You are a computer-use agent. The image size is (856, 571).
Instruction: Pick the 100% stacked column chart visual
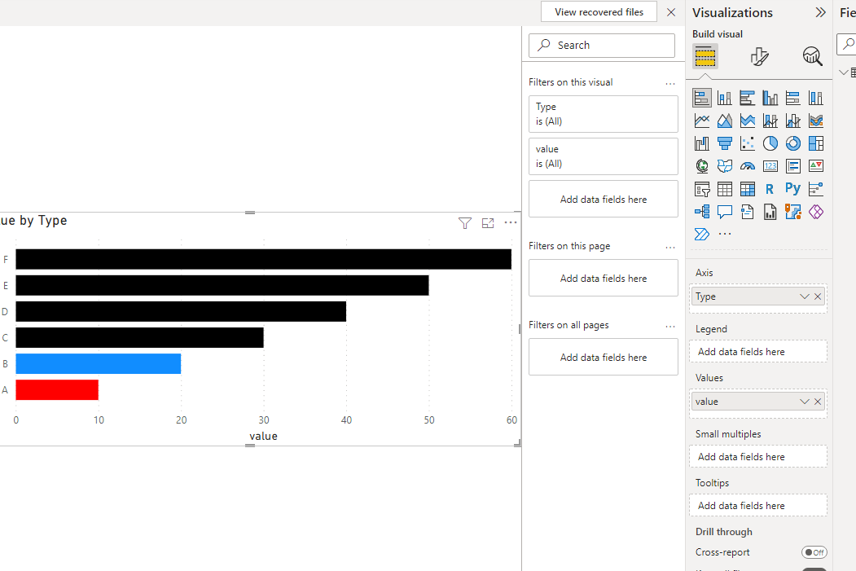click(x=815, y=98)
